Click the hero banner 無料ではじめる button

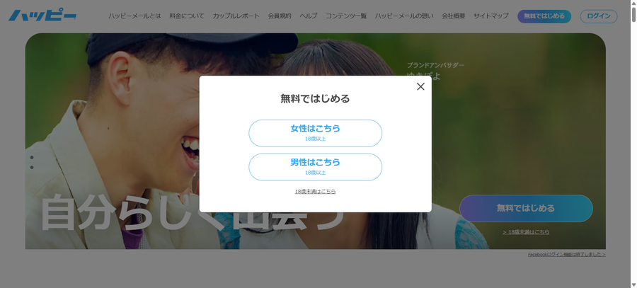(x=526, y=208)
